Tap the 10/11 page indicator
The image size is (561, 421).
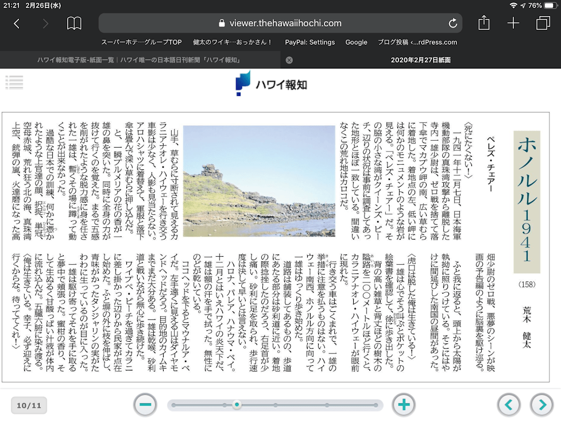pos(29,405)
